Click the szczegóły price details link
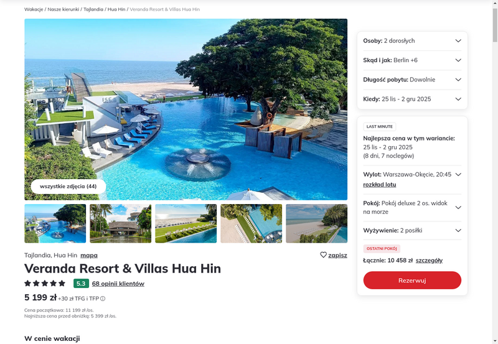 [x=429, y=261]
